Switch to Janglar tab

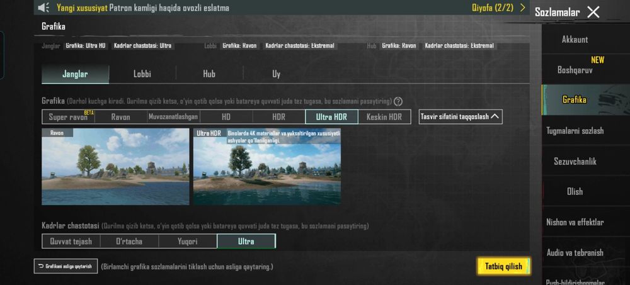coord(75,74)
